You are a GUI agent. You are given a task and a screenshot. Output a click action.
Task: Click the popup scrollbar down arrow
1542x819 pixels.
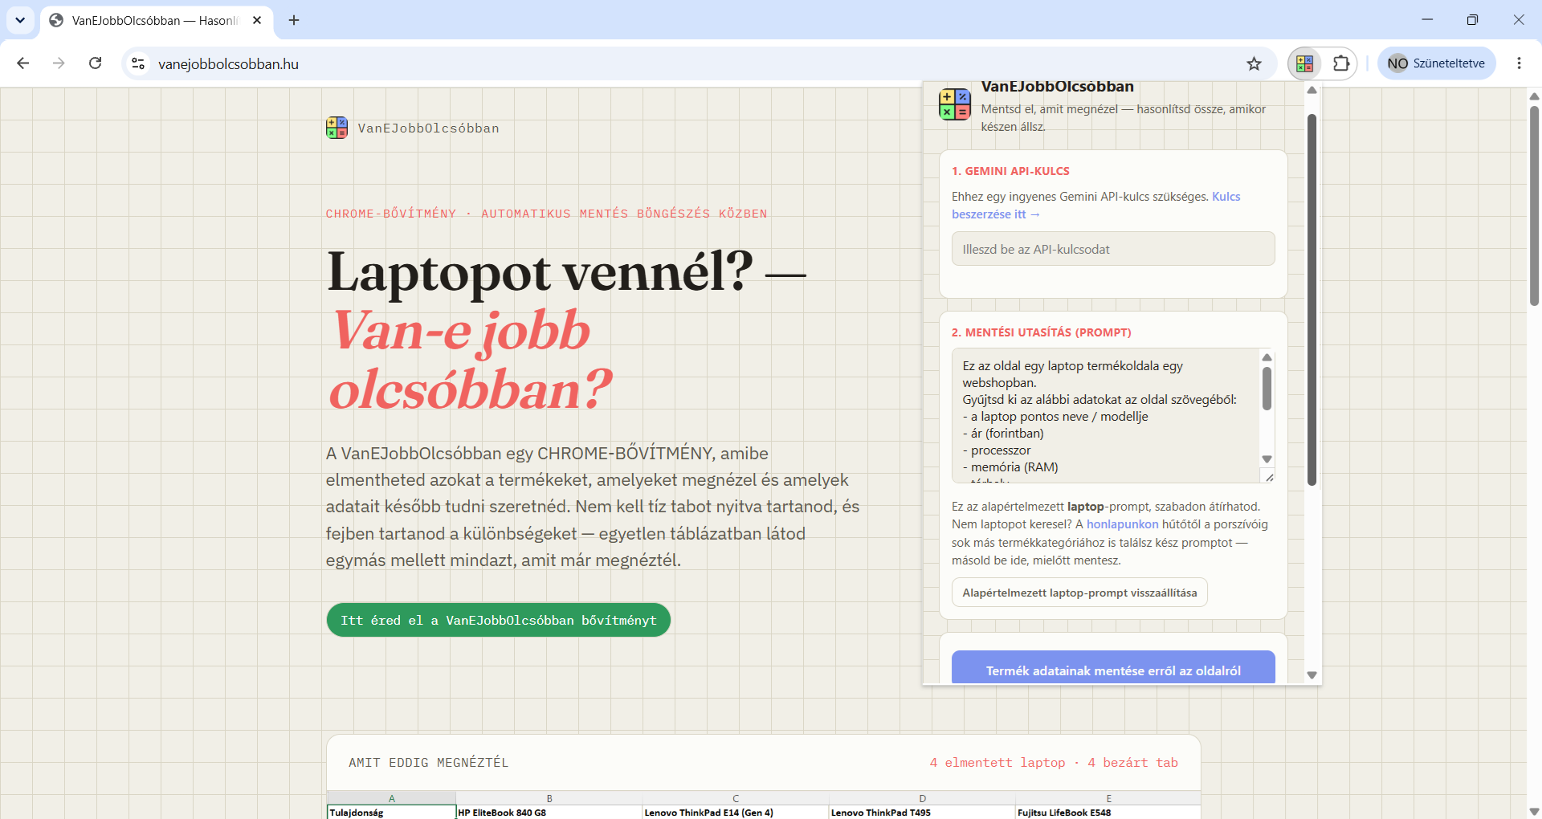pos(1312,675)
